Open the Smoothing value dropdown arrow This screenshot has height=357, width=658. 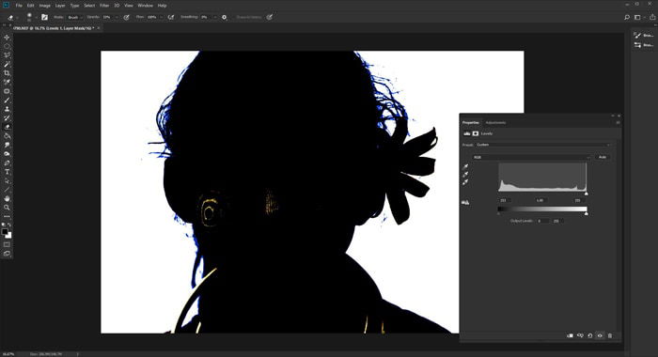(215, 17)
